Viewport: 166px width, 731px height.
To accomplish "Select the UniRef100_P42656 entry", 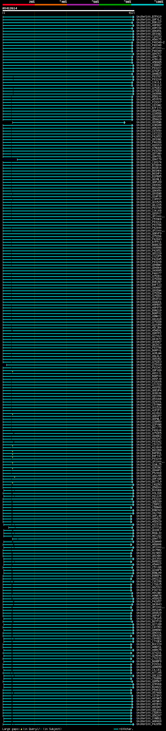I will pos(149,724).
